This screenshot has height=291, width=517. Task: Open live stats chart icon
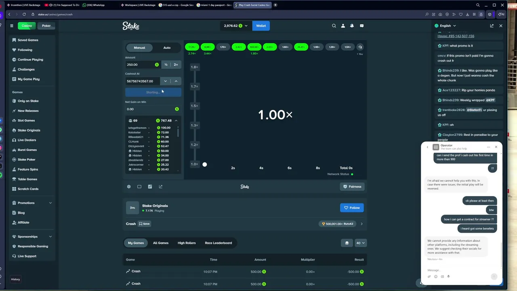(150, 187)
